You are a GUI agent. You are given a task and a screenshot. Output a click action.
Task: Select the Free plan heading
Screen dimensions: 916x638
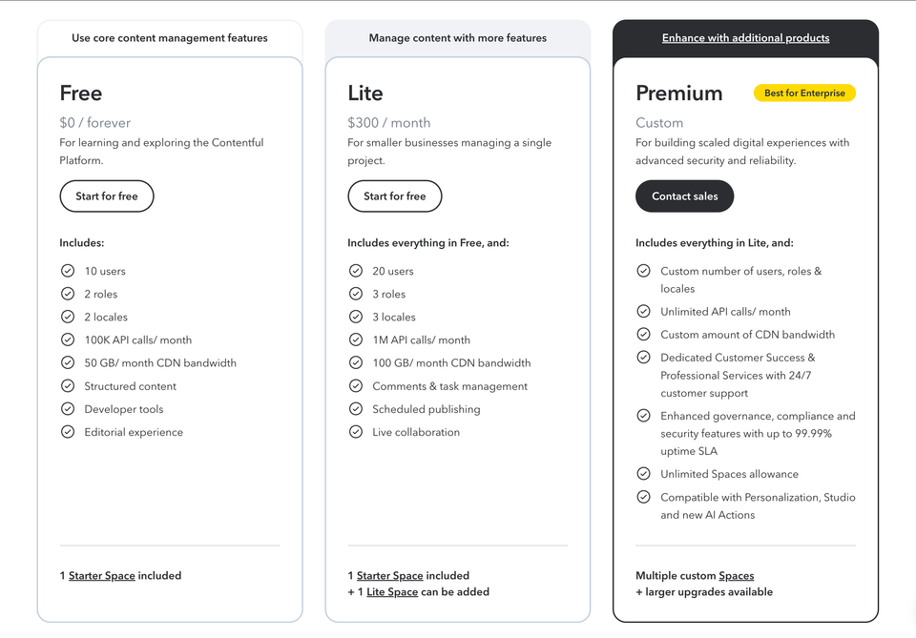tap(80, 93)
